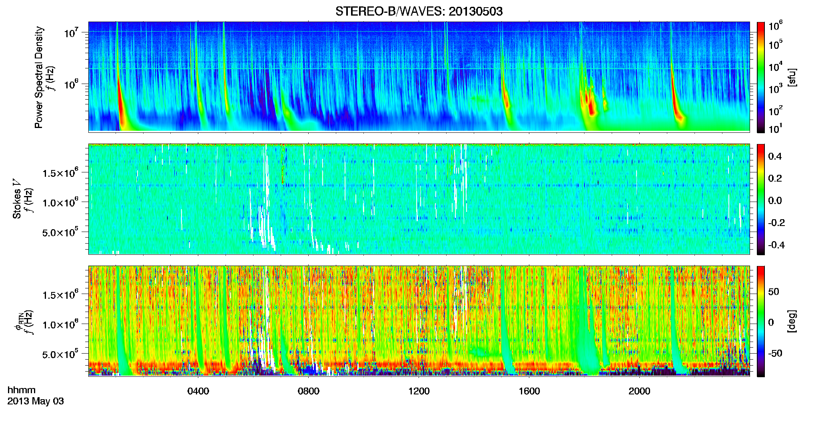Click the Stokes V colorbar

point(761,199)
